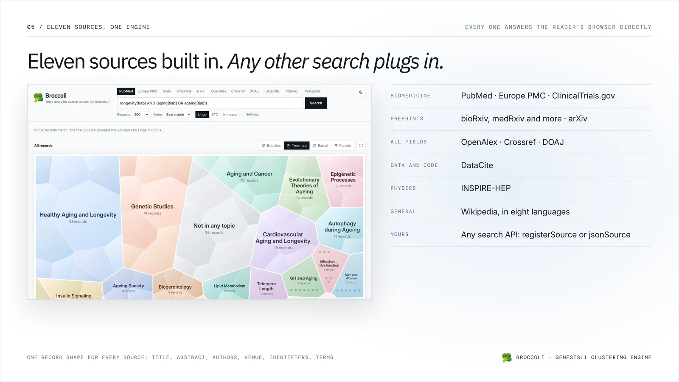Click the INSPIRE-HEP row
Image resolution: width=679 pixels, height=382 pixels.
click(x=521, y=188)
